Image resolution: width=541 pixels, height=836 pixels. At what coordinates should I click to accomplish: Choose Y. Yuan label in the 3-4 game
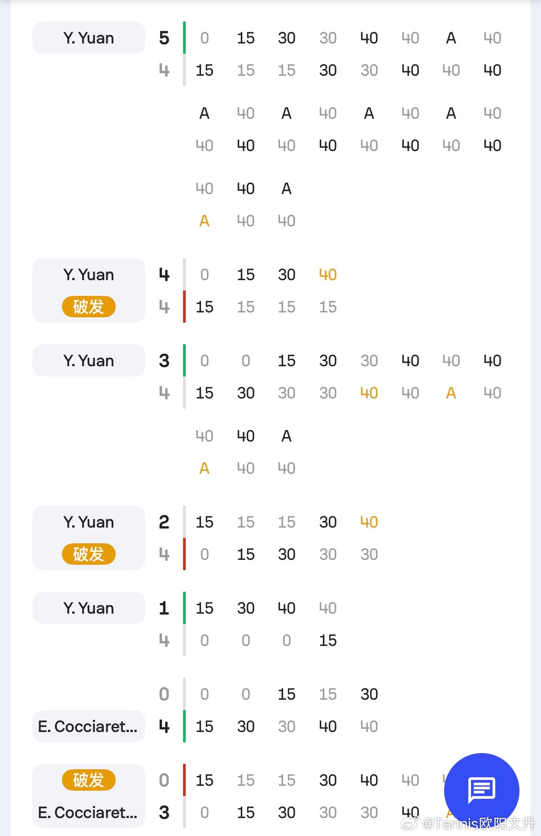pos(88,361)
